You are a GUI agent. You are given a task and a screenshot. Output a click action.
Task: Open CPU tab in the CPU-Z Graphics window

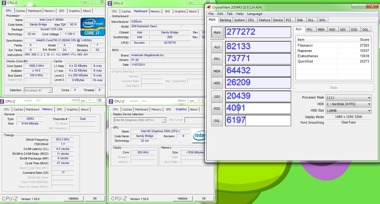pyautogui.click(x=116, y=109)
